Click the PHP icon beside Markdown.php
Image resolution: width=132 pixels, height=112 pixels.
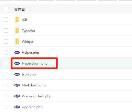17,85
